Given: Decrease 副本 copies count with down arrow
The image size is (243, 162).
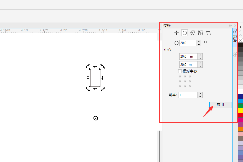Looking at the screenshot, I should (200, 97).
